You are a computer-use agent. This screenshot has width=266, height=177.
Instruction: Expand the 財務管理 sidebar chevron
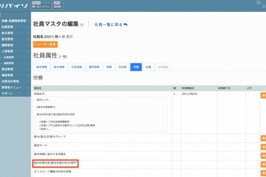(x=28, y=27)
